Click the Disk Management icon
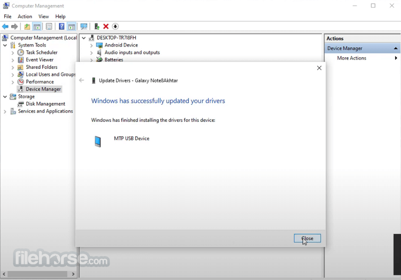This screenshot has height=280, width=401. click(21, 104)
